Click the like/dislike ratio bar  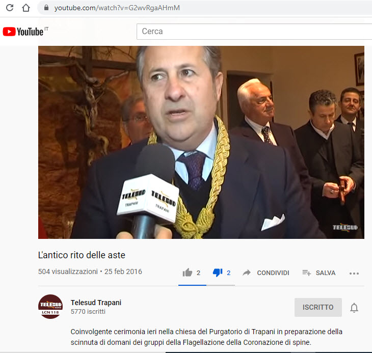[x=206, y=285]
